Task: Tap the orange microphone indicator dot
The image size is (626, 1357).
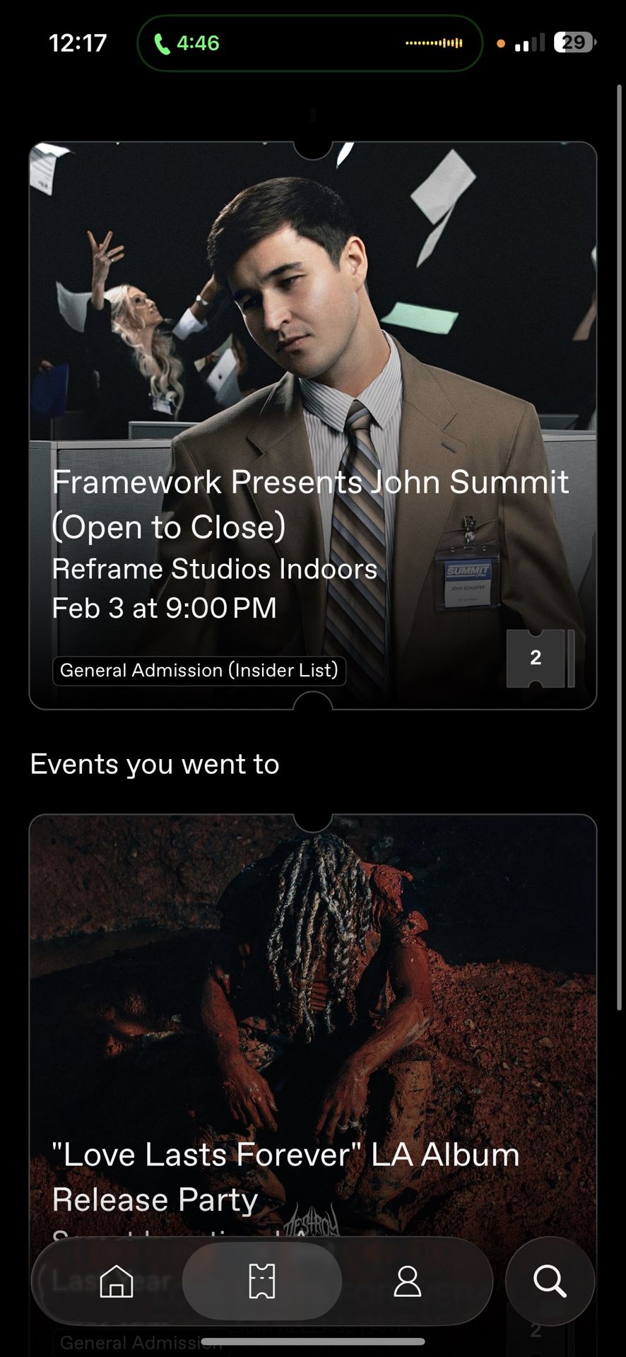Action: point(501,44)
